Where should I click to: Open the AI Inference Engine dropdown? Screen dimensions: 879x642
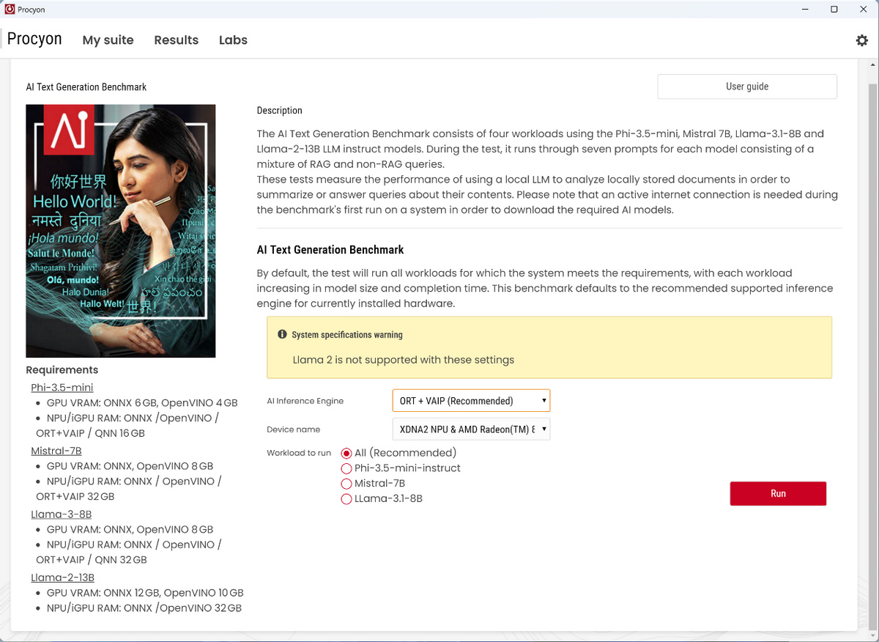[471, 401]
